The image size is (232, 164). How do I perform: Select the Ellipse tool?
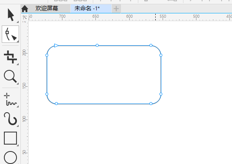pos(10,158)
